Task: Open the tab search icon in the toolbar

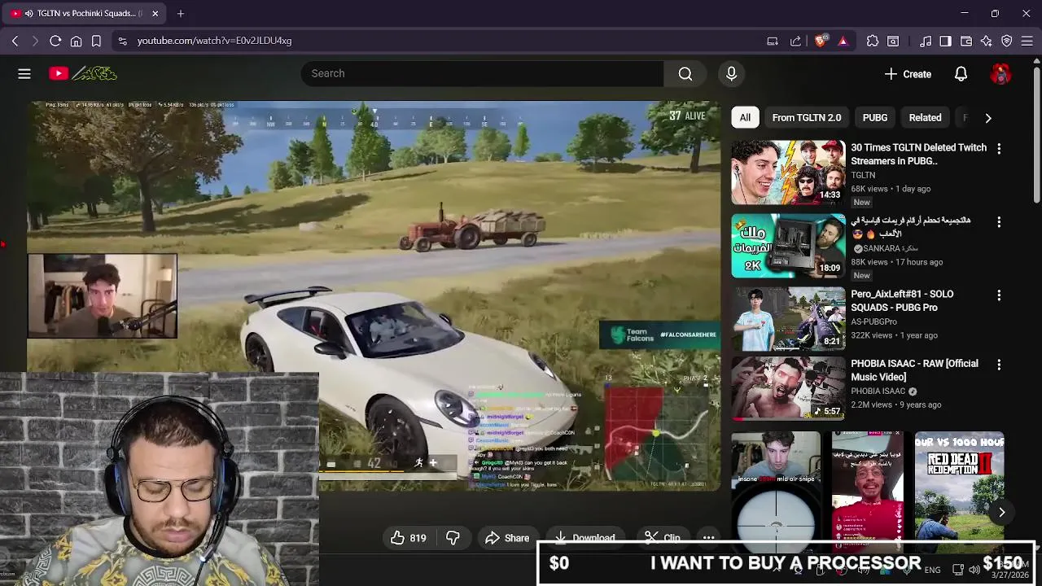Action: coord(893,41)
